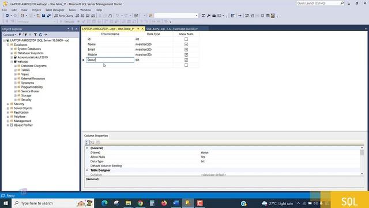Open the Properties window wrench icon

209,16
